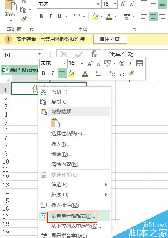This screenshot has width=168, height=238.
Task: Choose 删除(D)... from the context menu
Action: 75,154
